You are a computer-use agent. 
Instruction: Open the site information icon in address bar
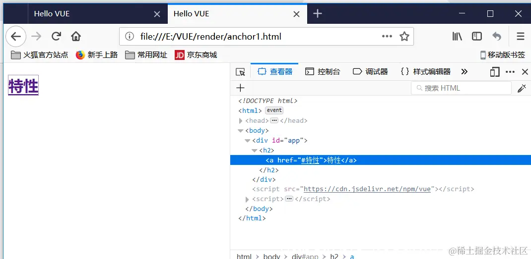click(x=130, y=36)
